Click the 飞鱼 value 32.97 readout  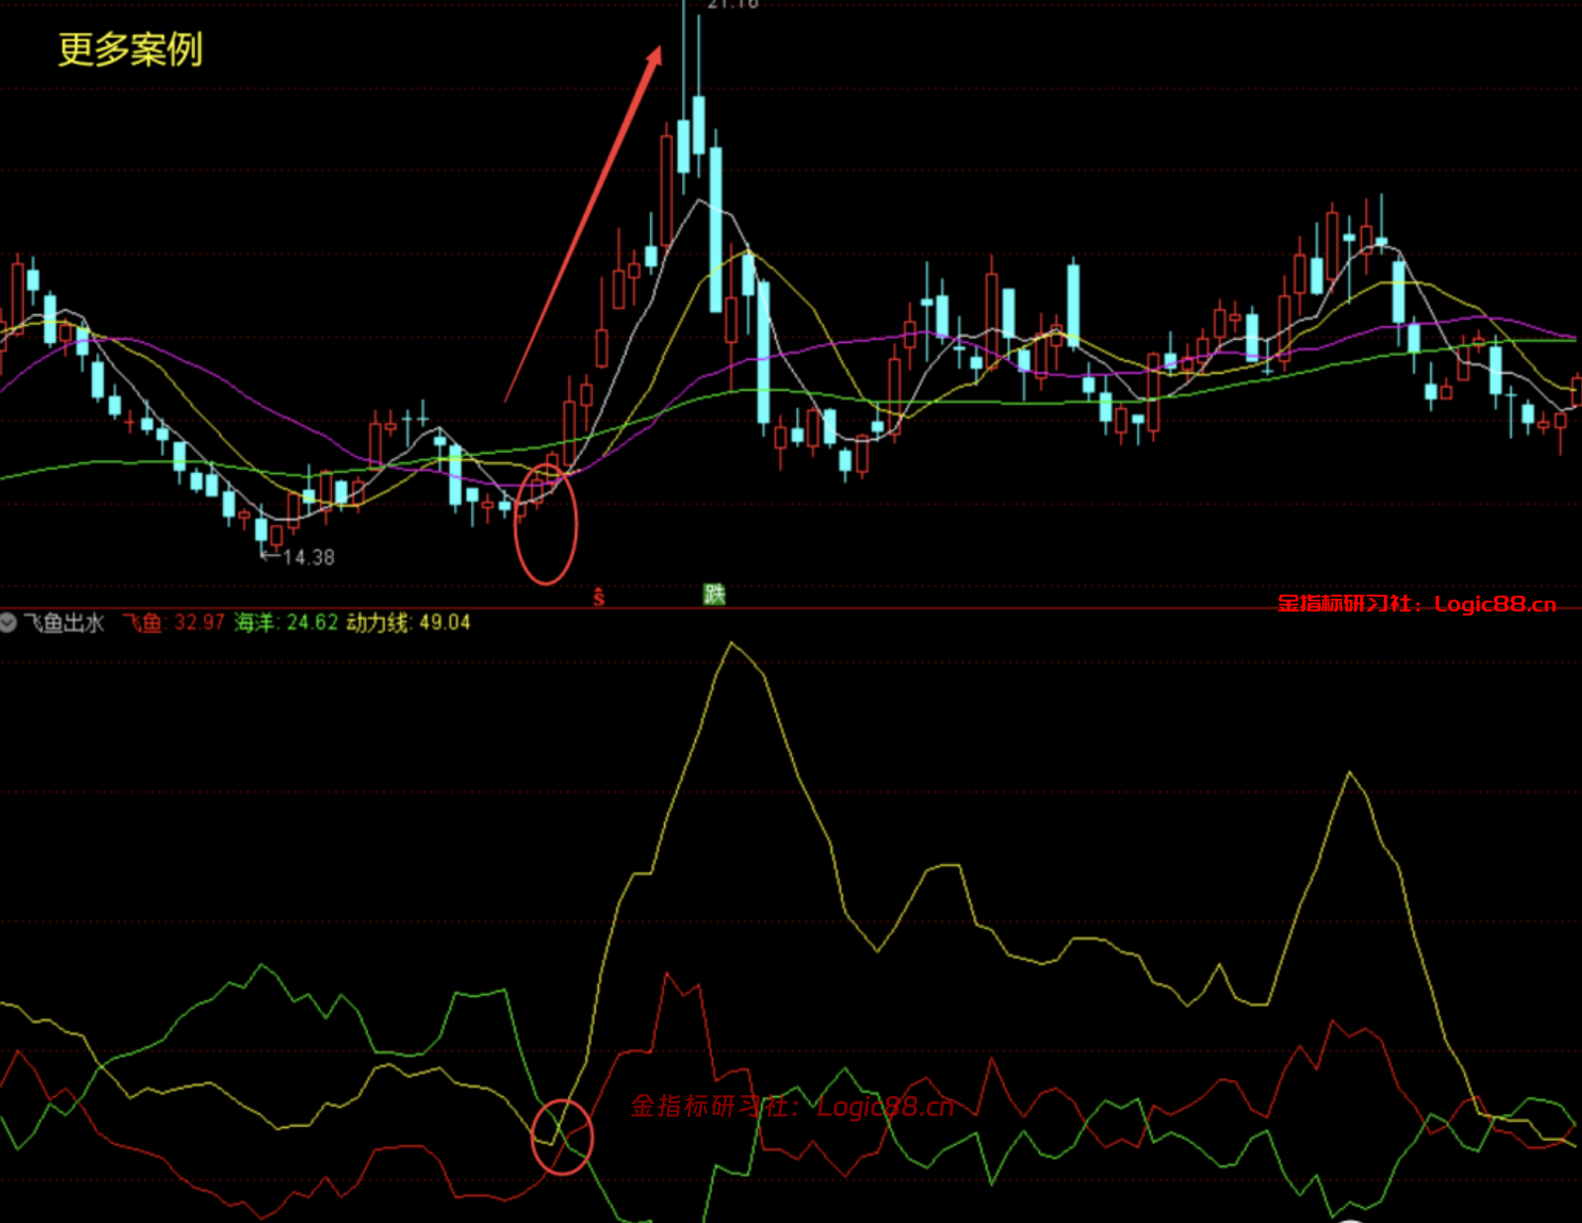[x=174, y=622]
